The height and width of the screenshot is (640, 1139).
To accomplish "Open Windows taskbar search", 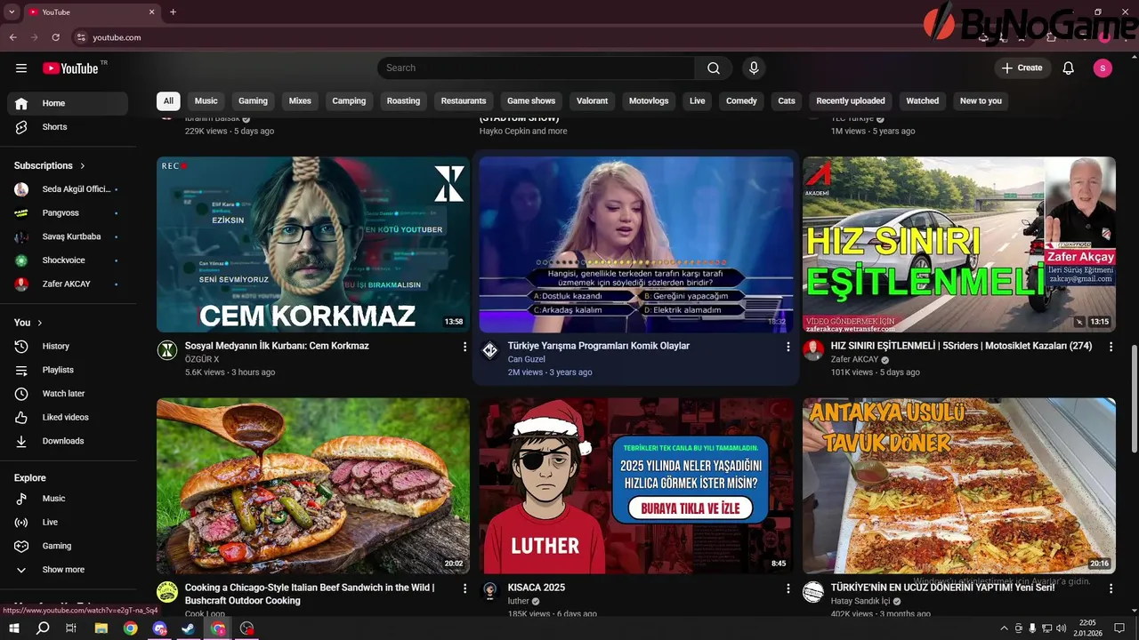I will 43,628.
